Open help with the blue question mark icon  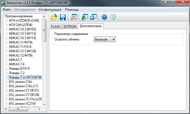pyautogui.click(x=104, y=17)
